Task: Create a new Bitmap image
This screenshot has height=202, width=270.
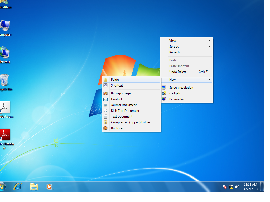Action: pos(131,93)
